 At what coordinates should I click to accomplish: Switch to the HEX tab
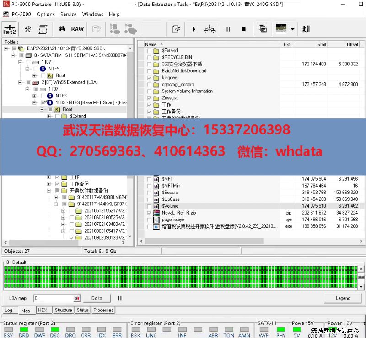43,310
